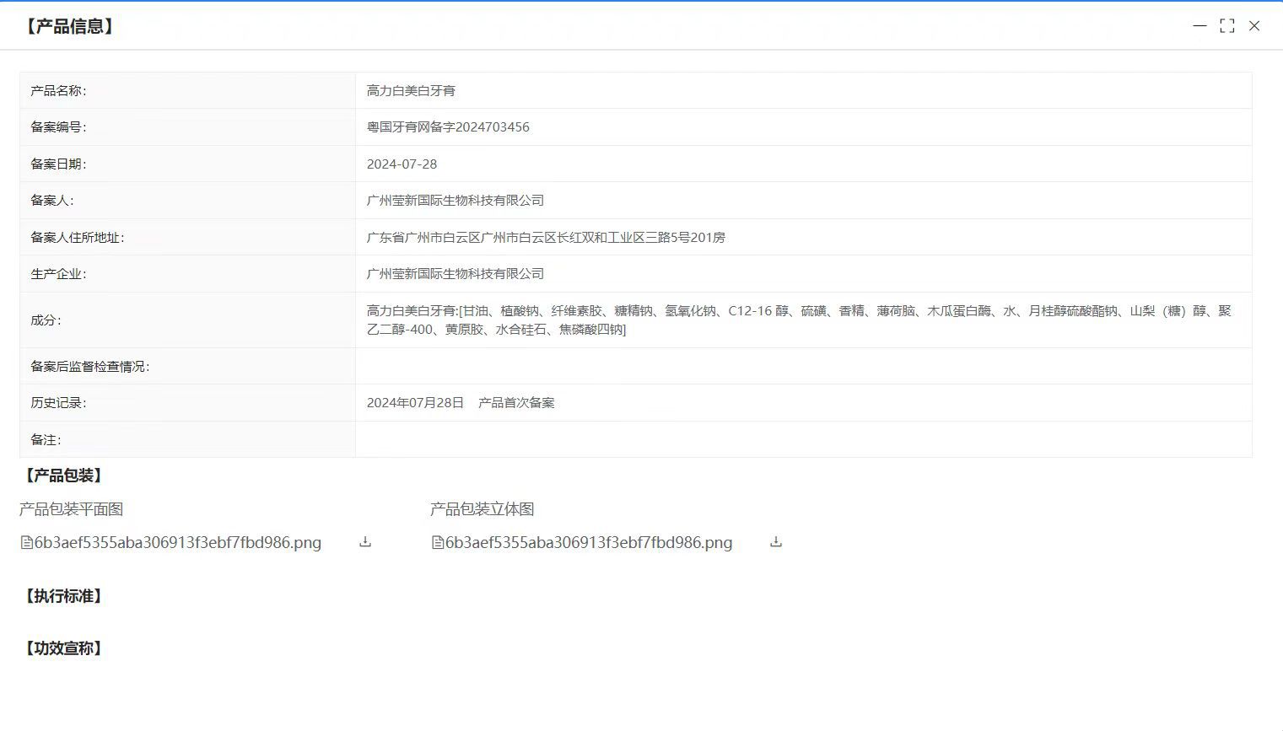Image resolution: width=1283 pixels, height=731 pixels.
Task: Click the 备案编号 row label
Action: (58, 127)
